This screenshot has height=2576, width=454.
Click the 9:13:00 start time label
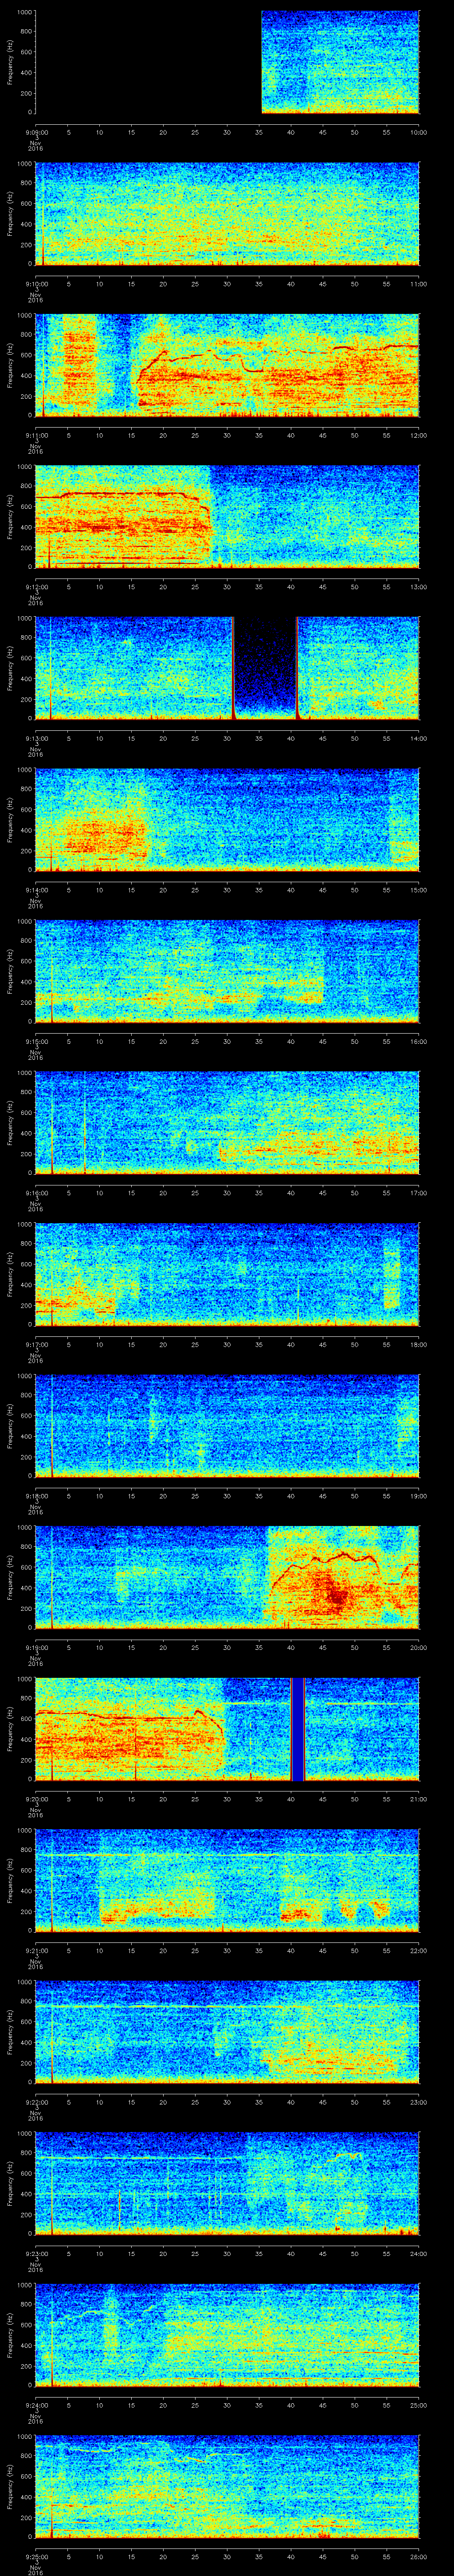click(36, 739)
